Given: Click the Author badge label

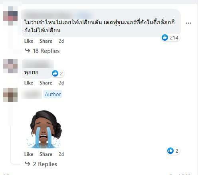Looking at the screenshot, I should coord(53,94).
